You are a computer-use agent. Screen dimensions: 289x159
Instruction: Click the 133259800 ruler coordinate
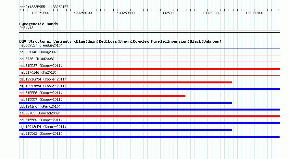pos(126,13)
